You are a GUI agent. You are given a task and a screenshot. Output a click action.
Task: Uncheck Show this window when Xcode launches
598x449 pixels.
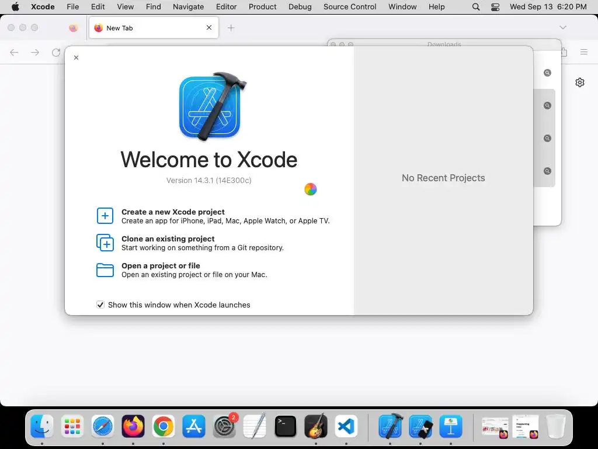[x=100, y=305]
